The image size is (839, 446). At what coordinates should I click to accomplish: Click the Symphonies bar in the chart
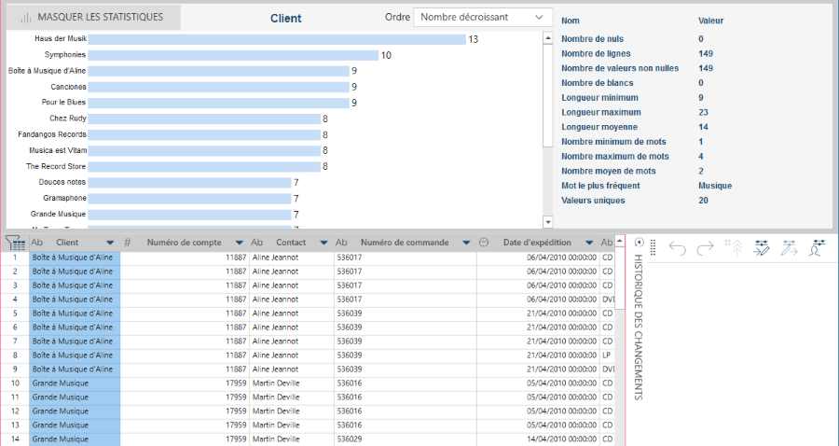[233, 55]
